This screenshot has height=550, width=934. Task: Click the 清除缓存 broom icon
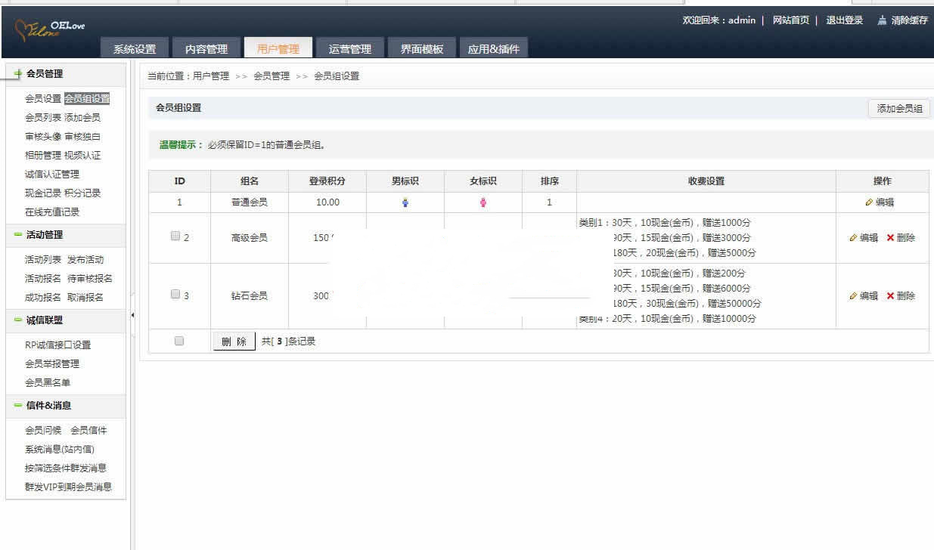[x=882, y=20]
